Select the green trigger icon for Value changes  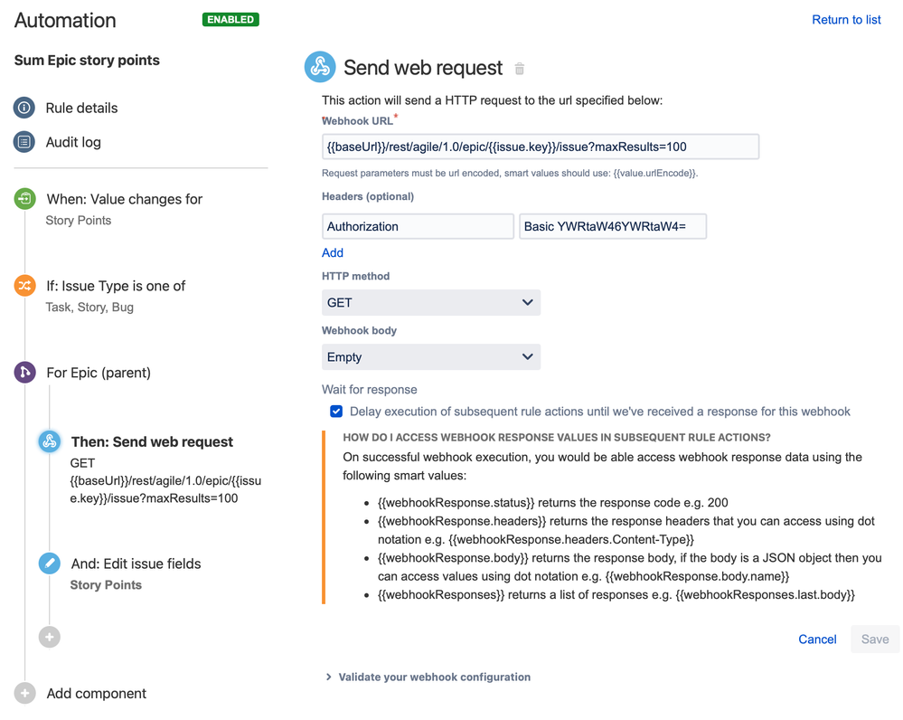(24, 199)
